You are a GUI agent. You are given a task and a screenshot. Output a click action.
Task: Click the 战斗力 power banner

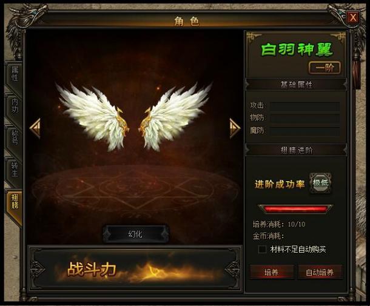pyautogui.click(x=135, y=269)
